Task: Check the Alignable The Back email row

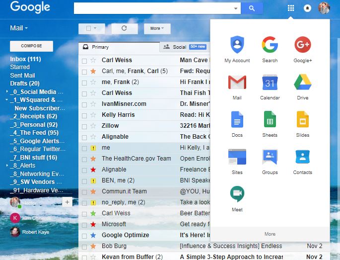Action: (84, 138)
